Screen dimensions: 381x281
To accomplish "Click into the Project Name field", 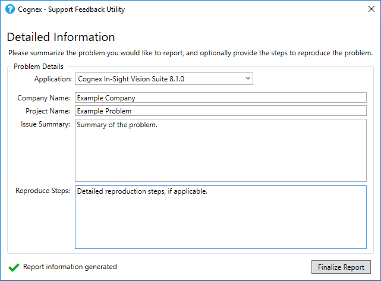I will click(221, 110).
